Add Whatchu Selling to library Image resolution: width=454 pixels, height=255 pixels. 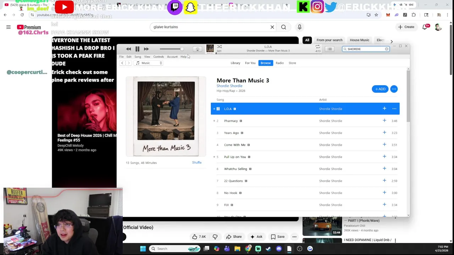384,169
